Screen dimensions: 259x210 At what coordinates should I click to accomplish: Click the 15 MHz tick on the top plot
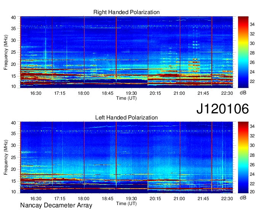[x=14, y=76]
